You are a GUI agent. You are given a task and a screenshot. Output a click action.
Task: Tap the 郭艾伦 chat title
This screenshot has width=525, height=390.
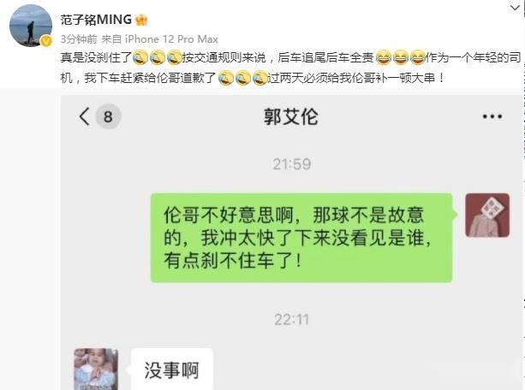(x=290, y=116)
